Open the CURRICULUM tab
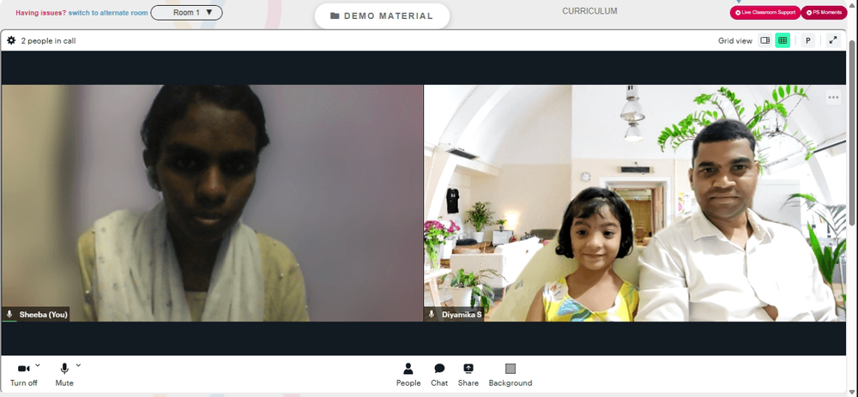The width and height of the screenshot is (858, 397). tap(589, 11)
